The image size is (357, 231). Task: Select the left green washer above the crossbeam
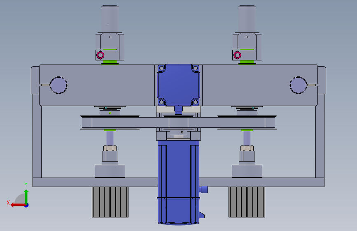click(x=110, y=62)
